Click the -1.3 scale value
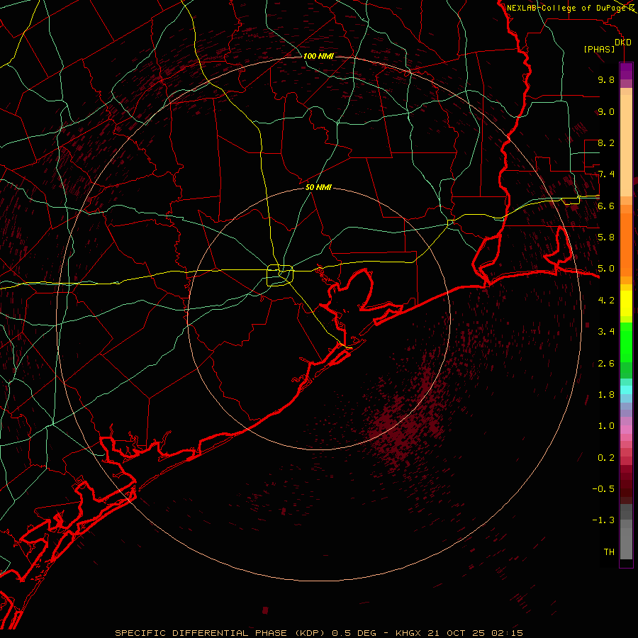Viewport: 638px width, 638px height. point(603,520)
